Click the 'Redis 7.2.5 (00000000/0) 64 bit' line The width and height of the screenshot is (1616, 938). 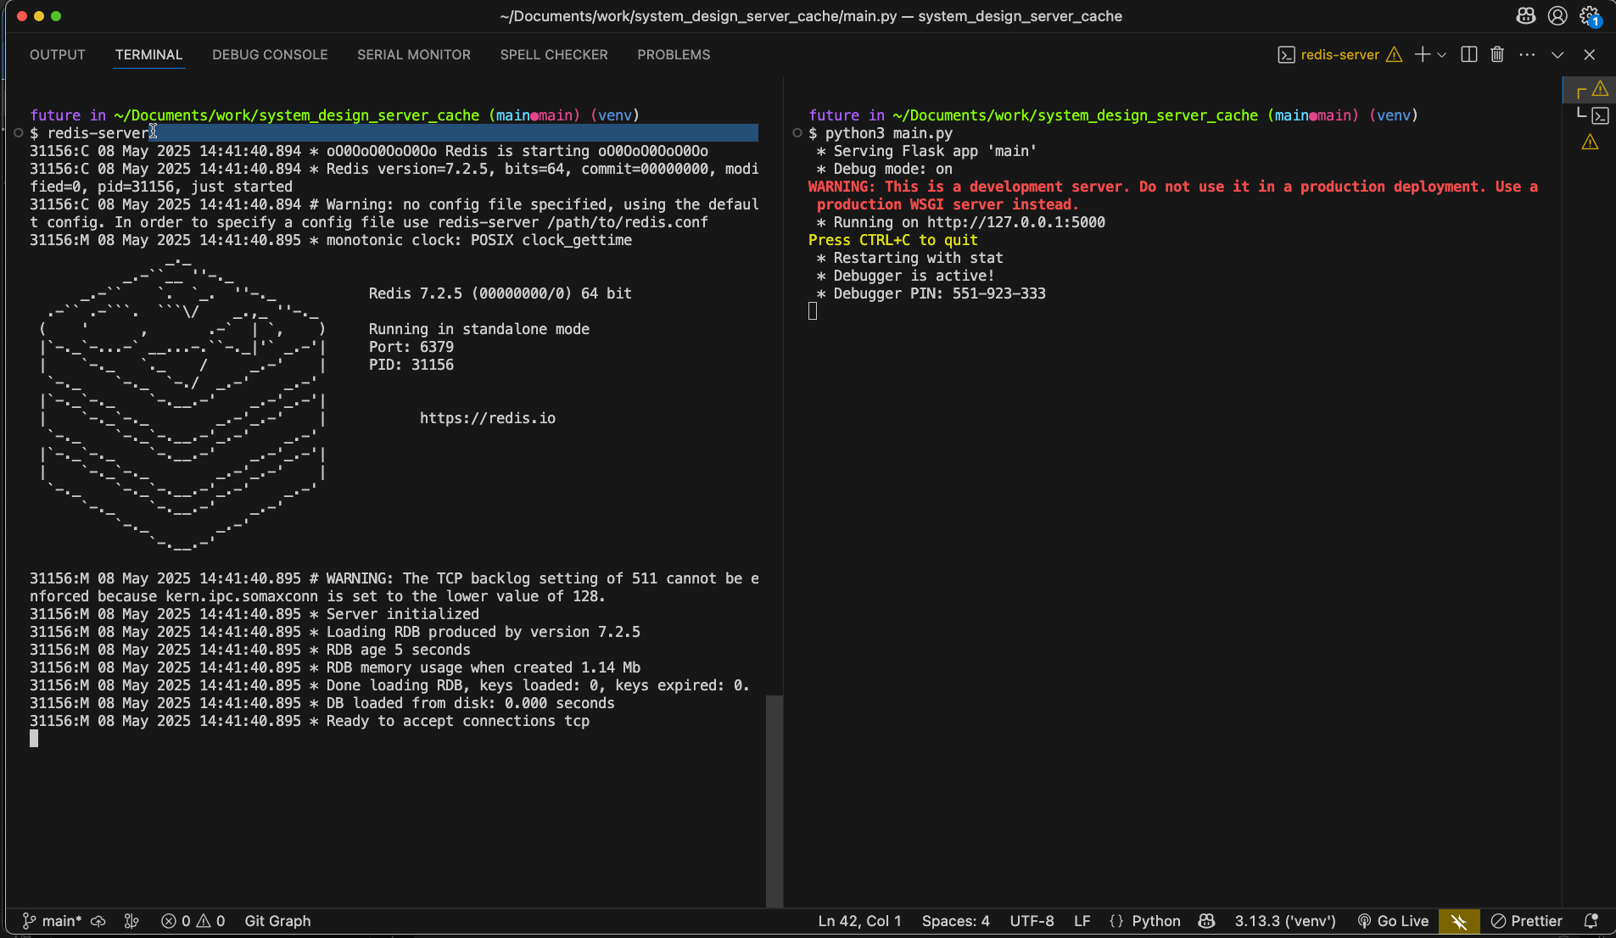(x=500, y=293)
